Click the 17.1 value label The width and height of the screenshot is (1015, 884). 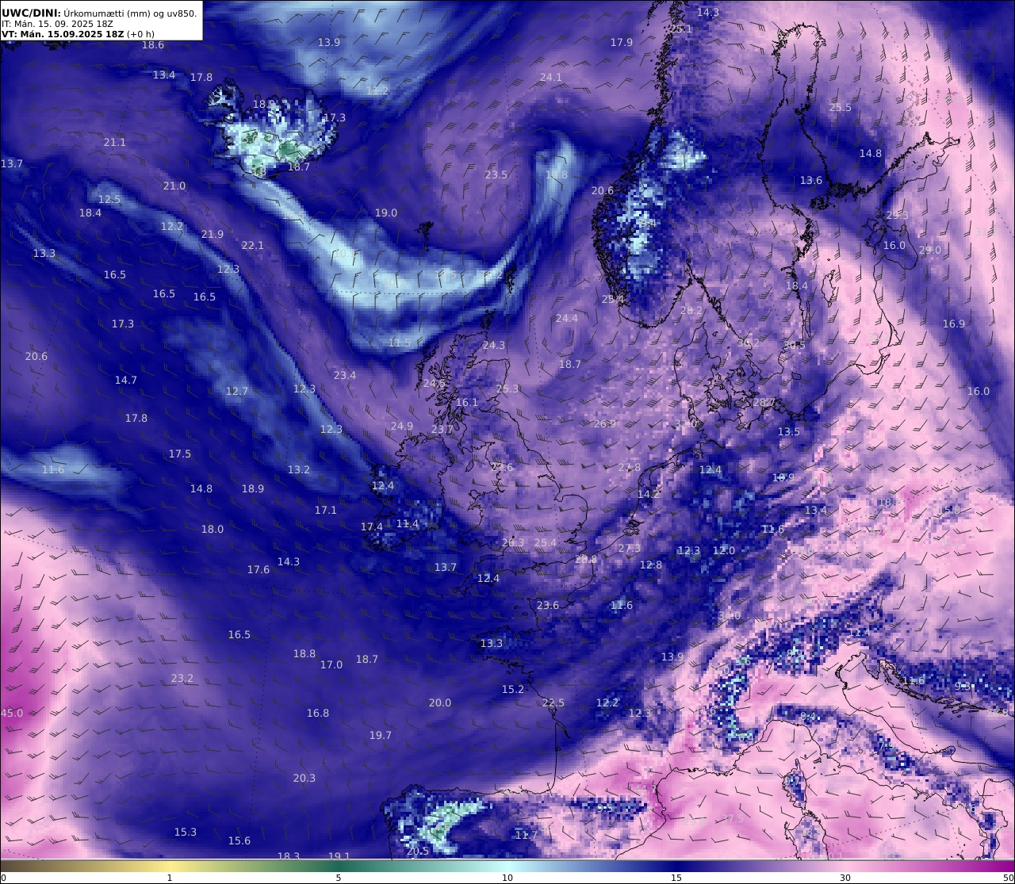point(325,511)
